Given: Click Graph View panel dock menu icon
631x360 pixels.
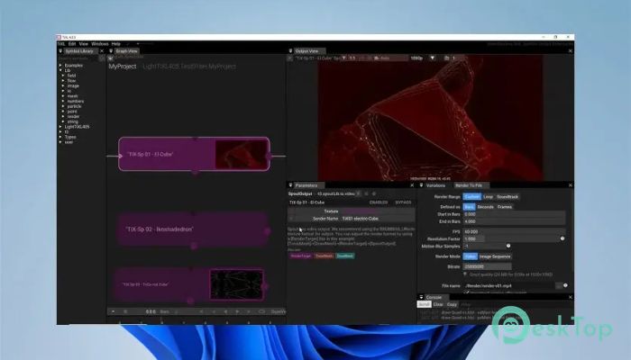Looking at the screenshot, I should tap(111, 51).
